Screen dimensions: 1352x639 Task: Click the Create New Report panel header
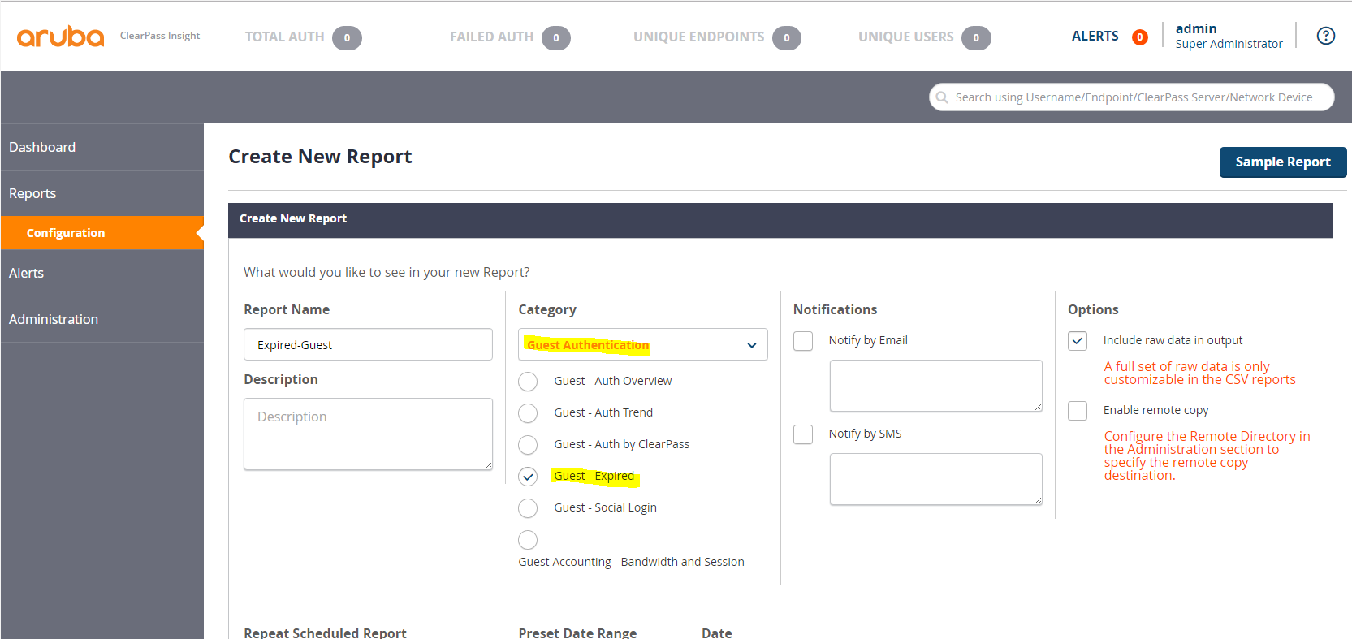click(780, 220)
